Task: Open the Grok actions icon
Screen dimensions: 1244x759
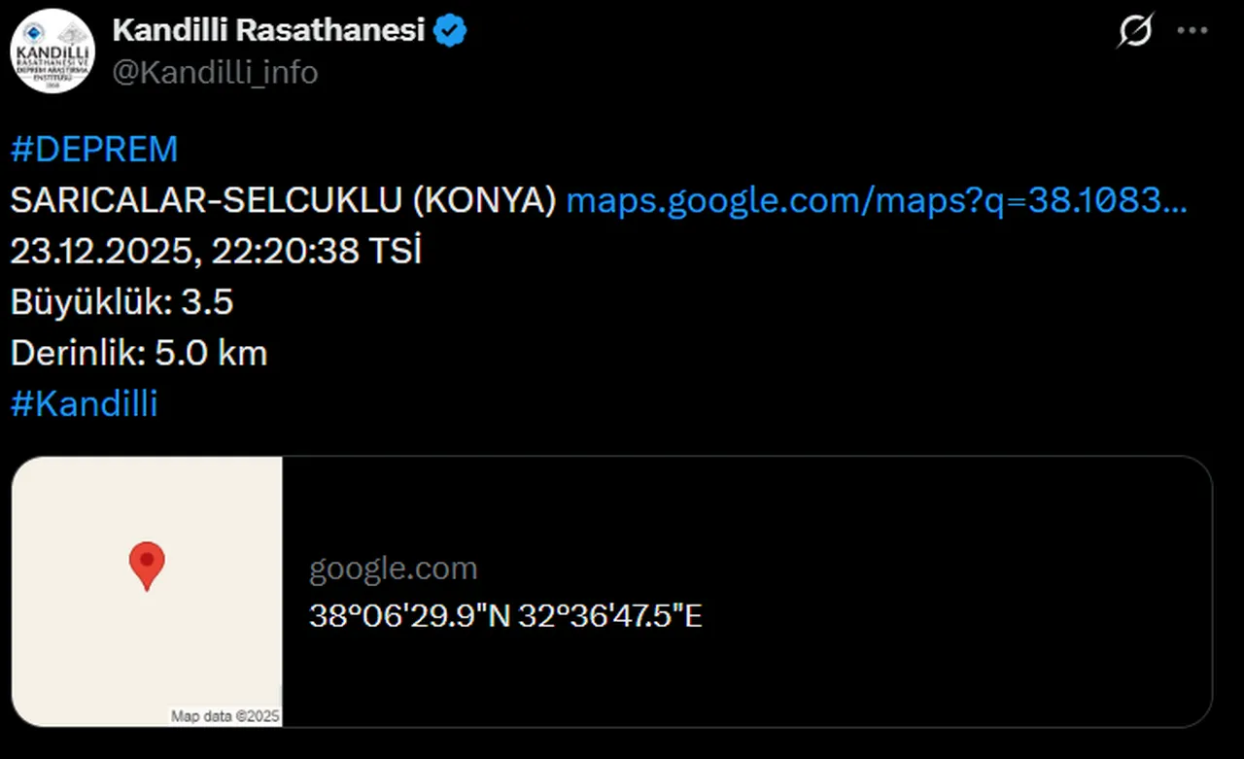Action: [1135, 31]
